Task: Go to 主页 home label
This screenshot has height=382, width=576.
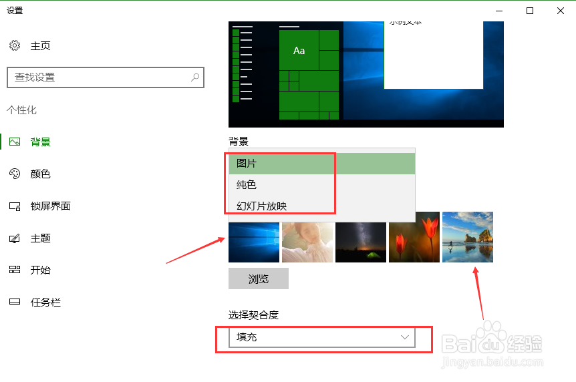Action: coord(40,46)
